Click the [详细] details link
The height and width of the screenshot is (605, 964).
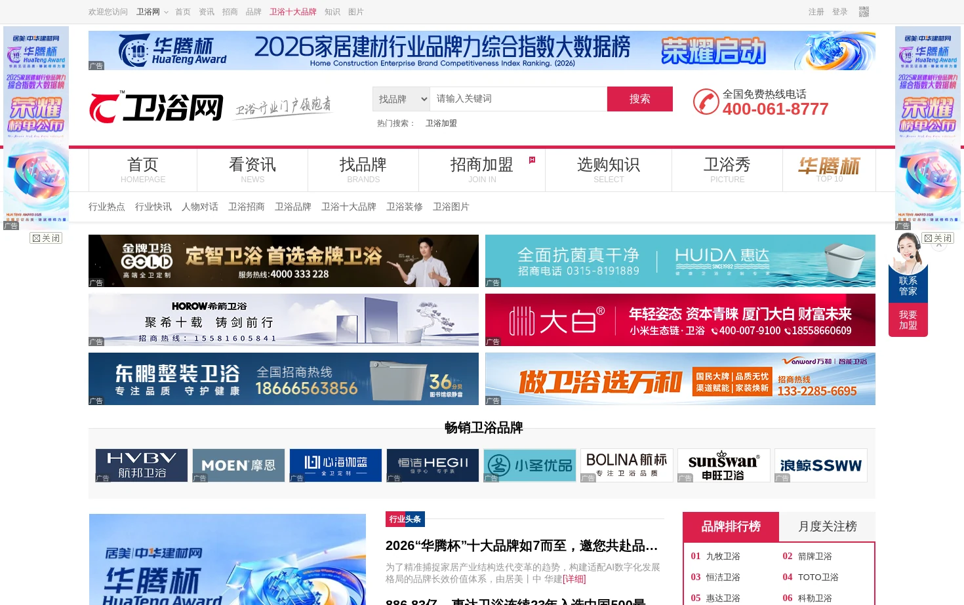tap(574, 579)
